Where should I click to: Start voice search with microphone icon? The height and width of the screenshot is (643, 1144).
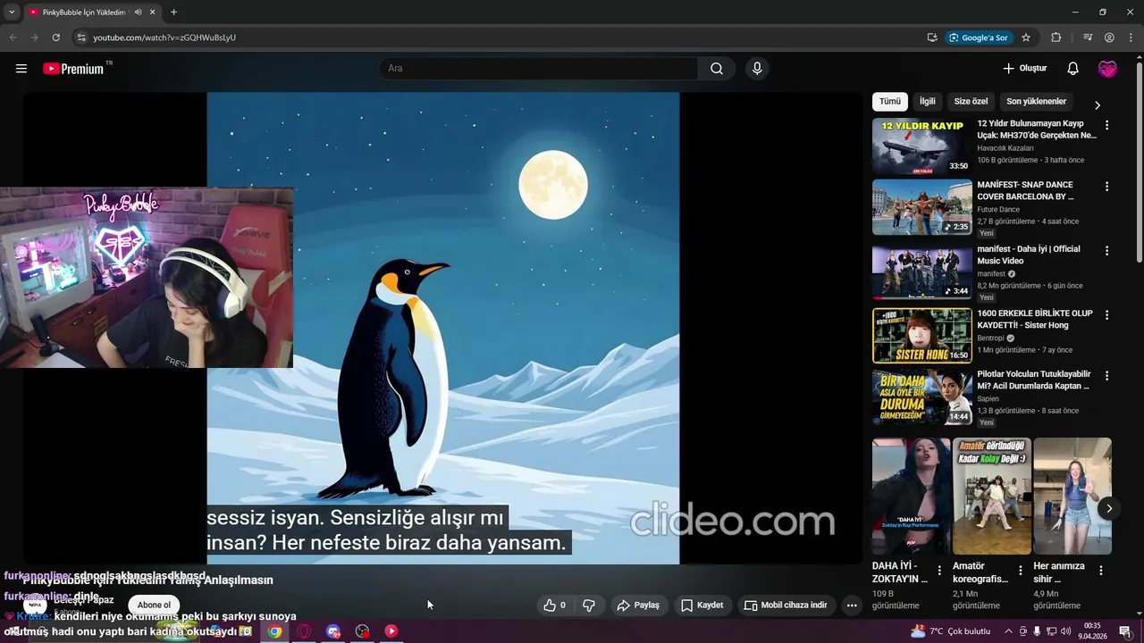757,69
